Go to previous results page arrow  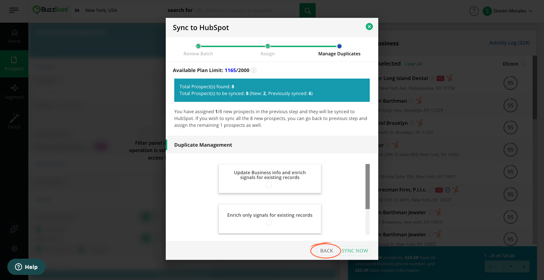(x=490, y=267)
